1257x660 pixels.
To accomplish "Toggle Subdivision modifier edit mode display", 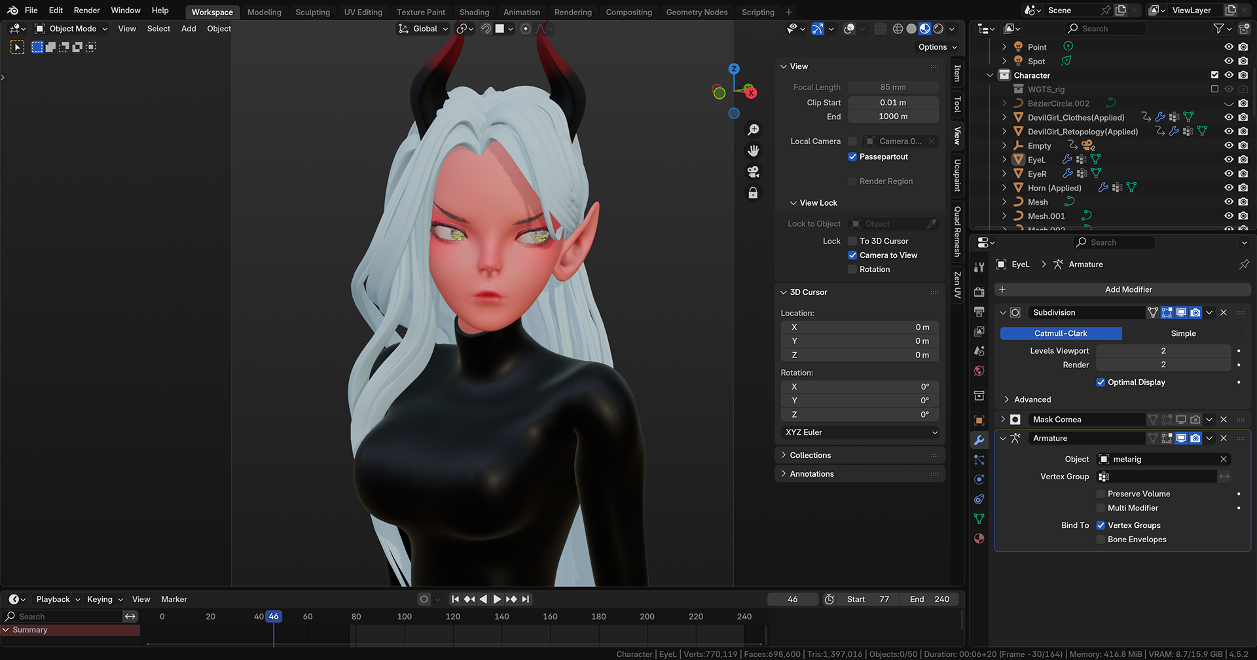I will (x=1167, y=313).
